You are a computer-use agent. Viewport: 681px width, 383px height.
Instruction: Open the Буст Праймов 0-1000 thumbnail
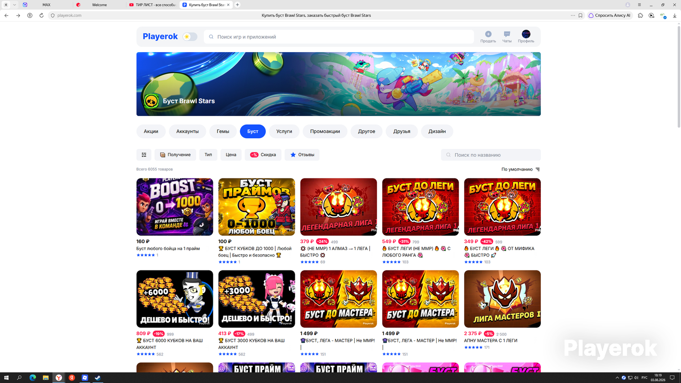click(257, 207)
